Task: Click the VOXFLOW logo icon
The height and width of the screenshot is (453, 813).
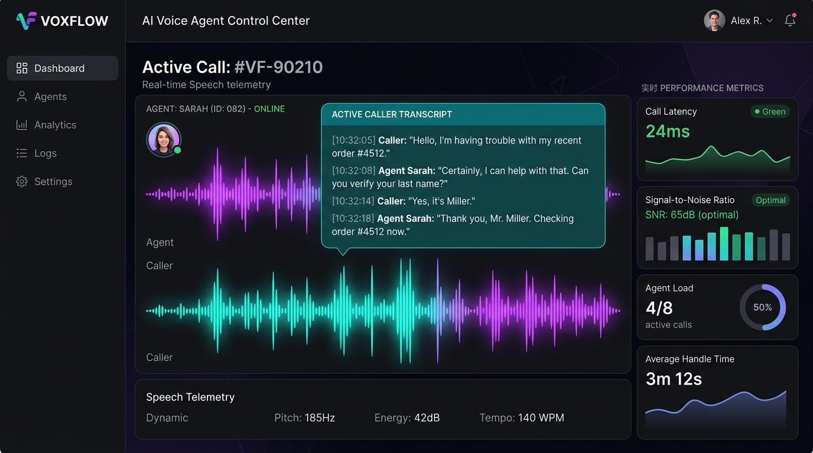Action: pos(26,21)
